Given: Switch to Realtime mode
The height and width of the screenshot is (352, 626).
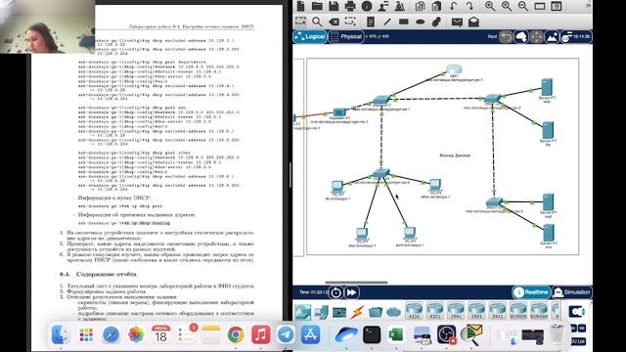Looking at the screenshot, I should tap(531, 292).
